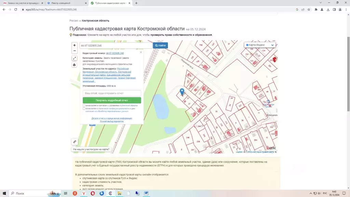Go forward in browser history
This screenshot has width=350, height=197.
click(x=10, y=9)
